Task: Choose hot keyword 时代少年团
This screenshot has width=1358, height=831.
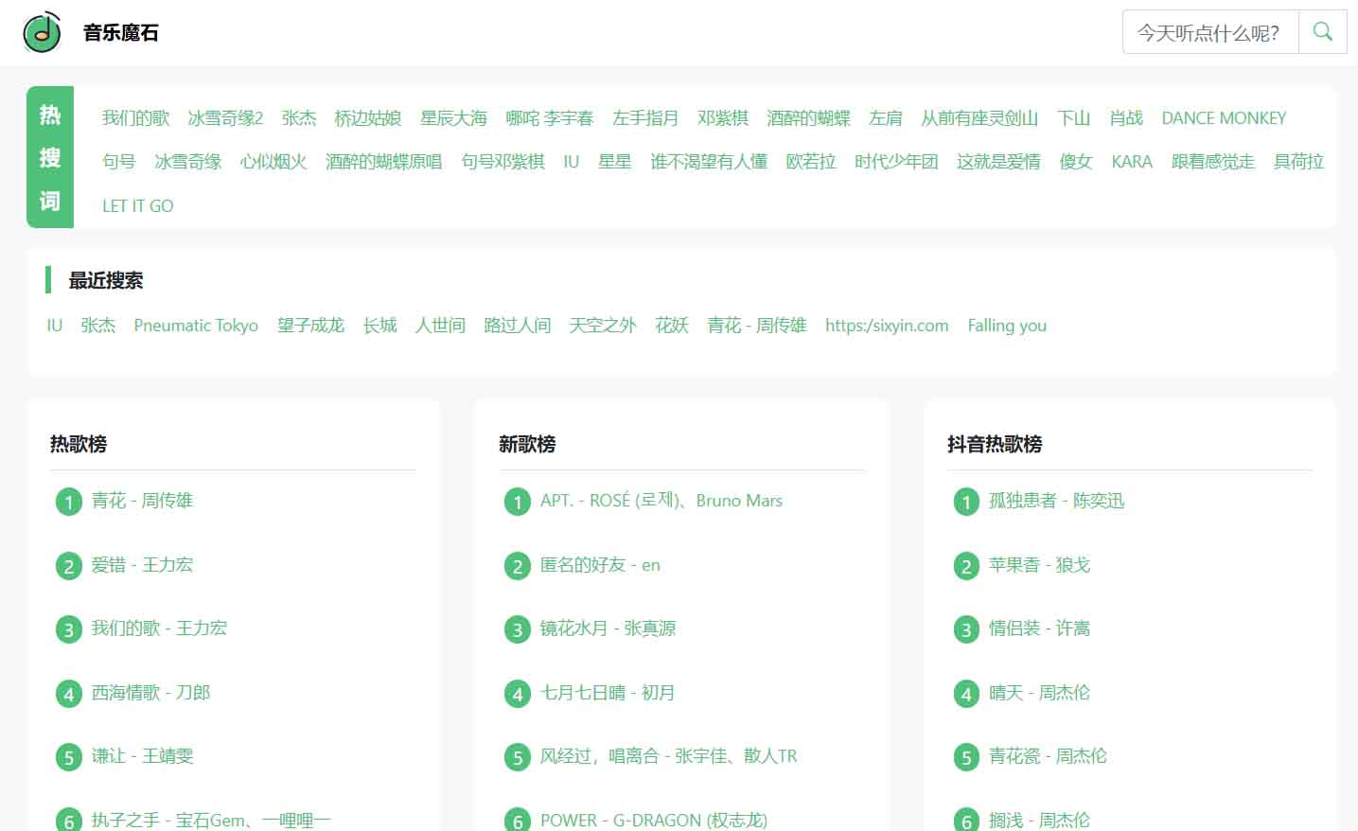Action: (896, 162)
